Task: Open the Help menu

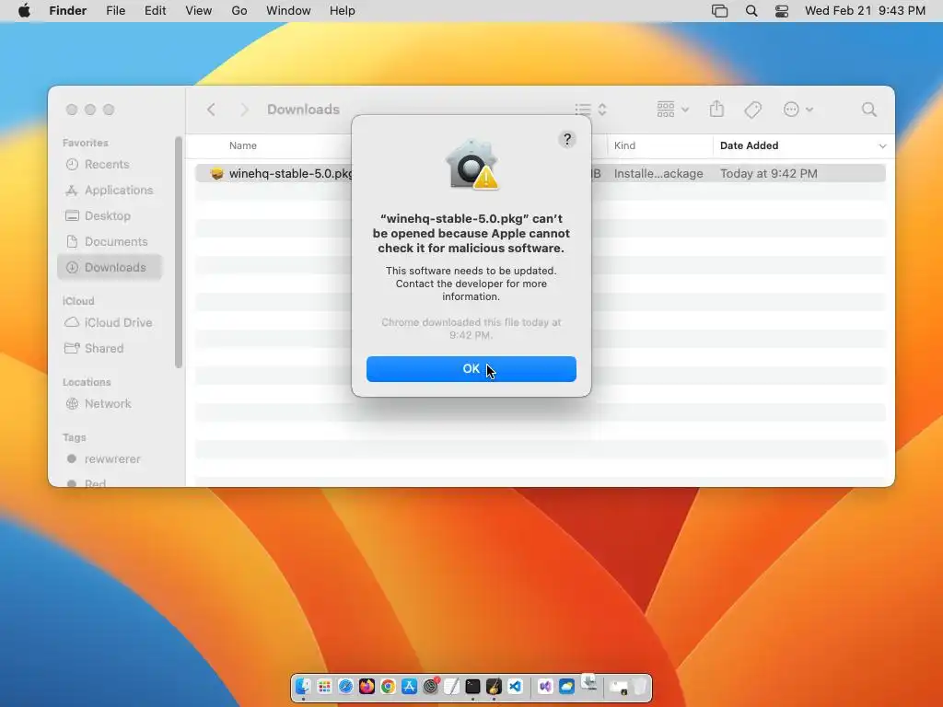Action: tap(343, 11)
